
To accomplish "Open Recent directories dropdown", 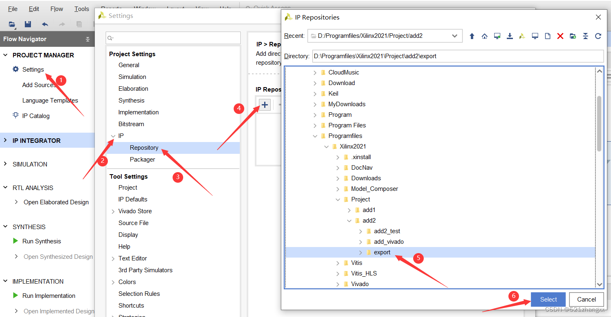I will click(455, 36).
